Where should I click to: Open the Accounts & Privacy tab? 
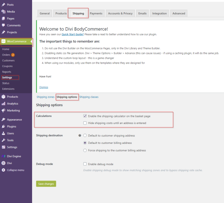(120, 13)
